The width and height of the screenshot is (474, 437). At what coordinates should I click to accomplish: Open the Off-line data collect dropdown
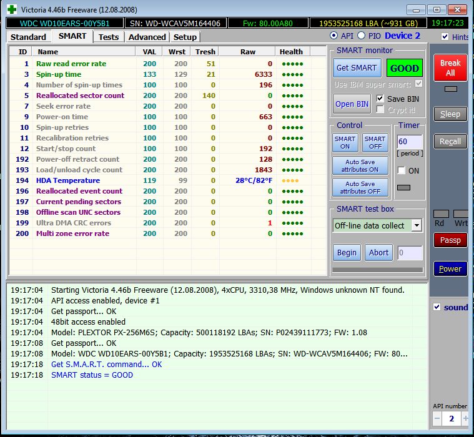[417, 225]
